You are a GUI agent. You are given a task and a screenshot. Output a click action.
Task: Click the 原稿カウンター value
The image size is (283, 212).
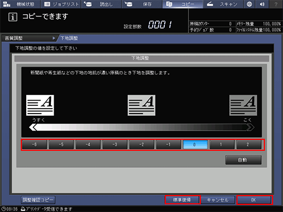230,23
